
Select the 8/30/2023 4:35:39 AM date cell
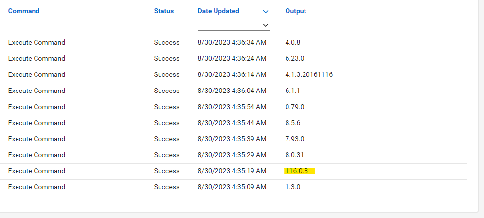(232, 139)
